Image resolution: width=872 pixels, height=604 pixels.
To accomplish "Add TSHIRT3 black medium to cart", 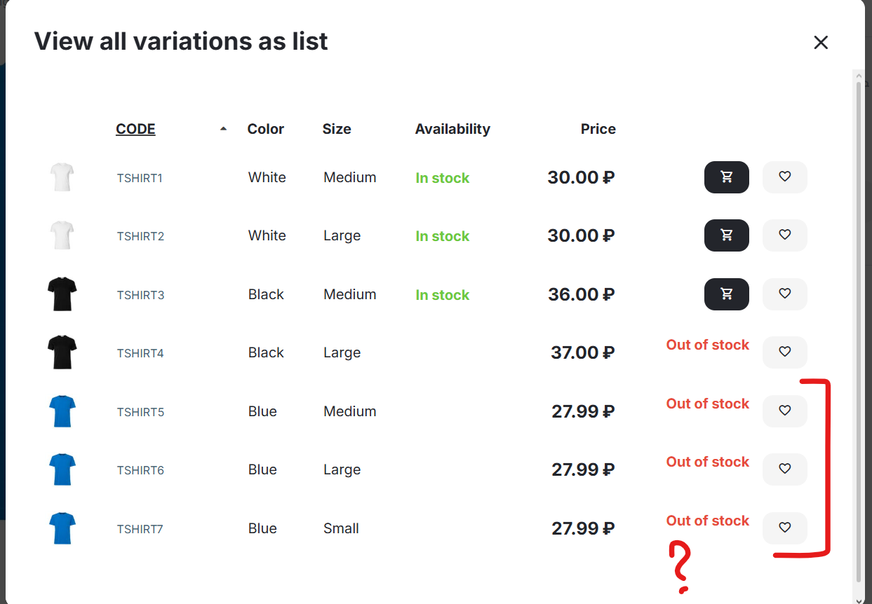I will click(x=726, y=294).
